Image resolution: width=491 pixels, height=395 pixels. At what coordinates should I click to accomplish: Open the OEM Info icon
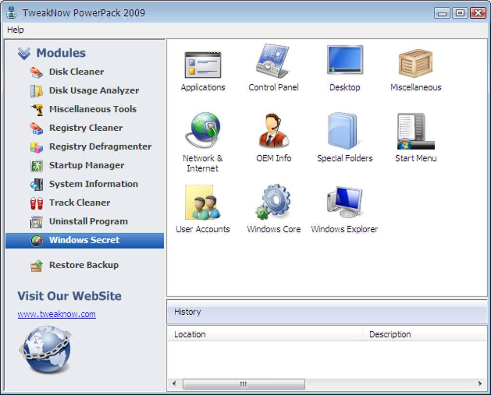coord(274,130)
